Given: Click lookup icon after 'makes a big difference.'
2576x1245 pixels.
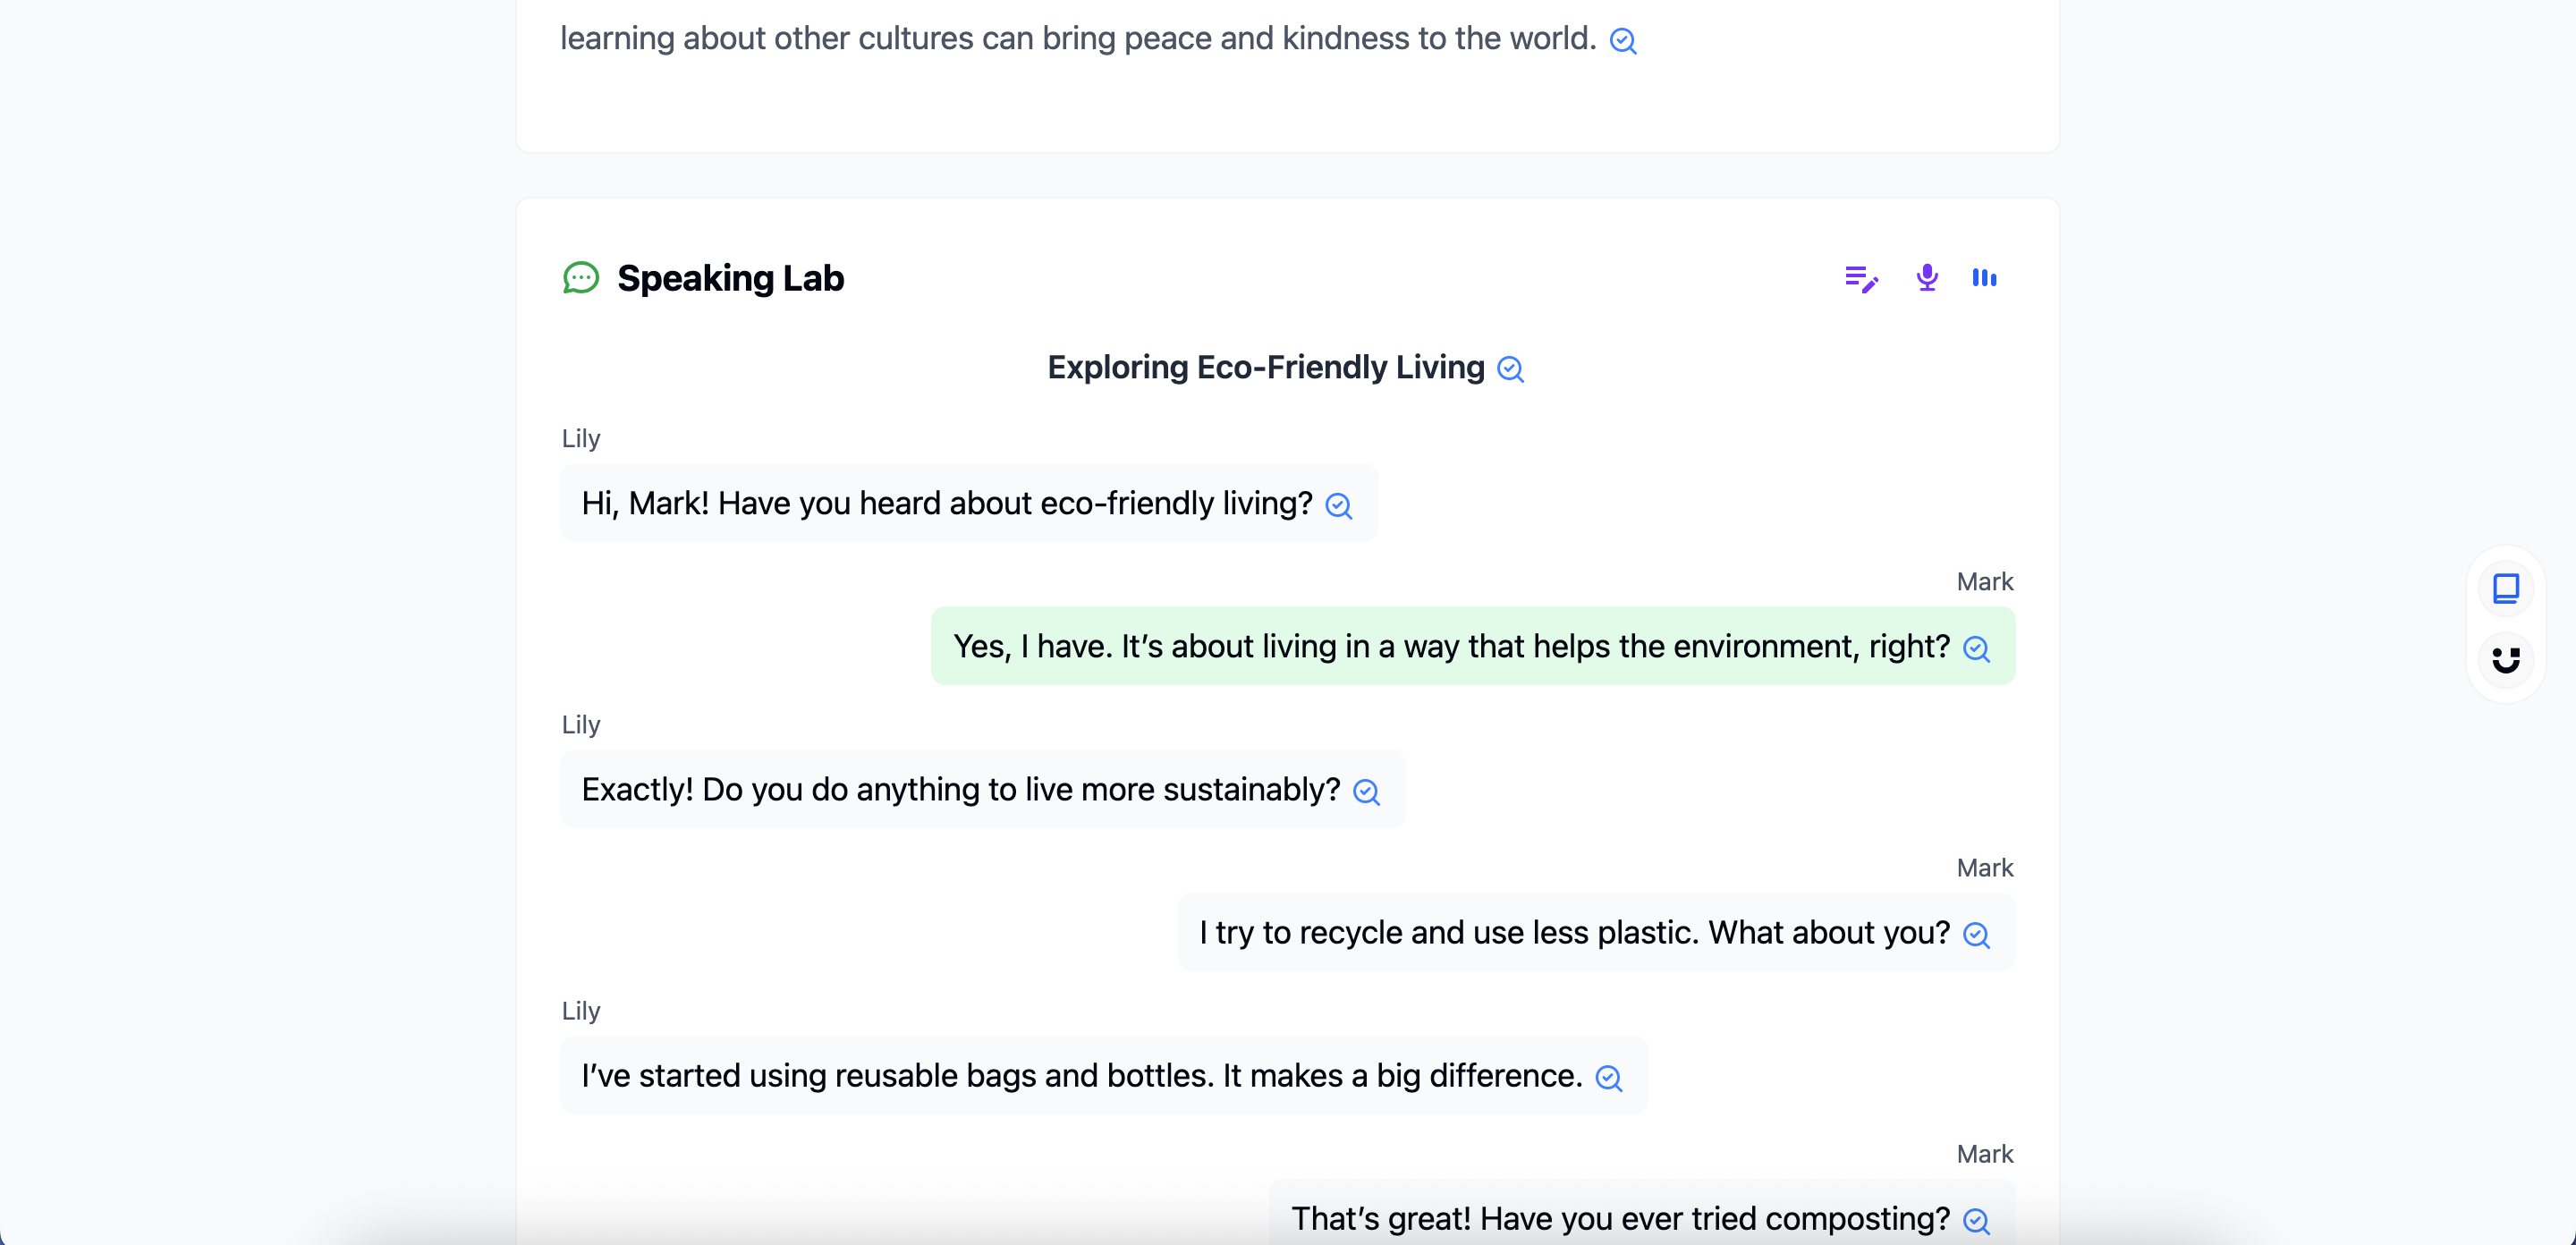Looking at the screenshot, I should point(1608,1077).
